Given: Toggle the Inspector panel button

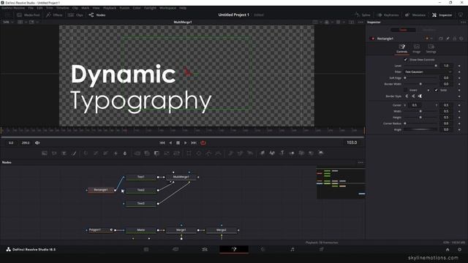Looking at the screenshot, I should tap(442, 15).
